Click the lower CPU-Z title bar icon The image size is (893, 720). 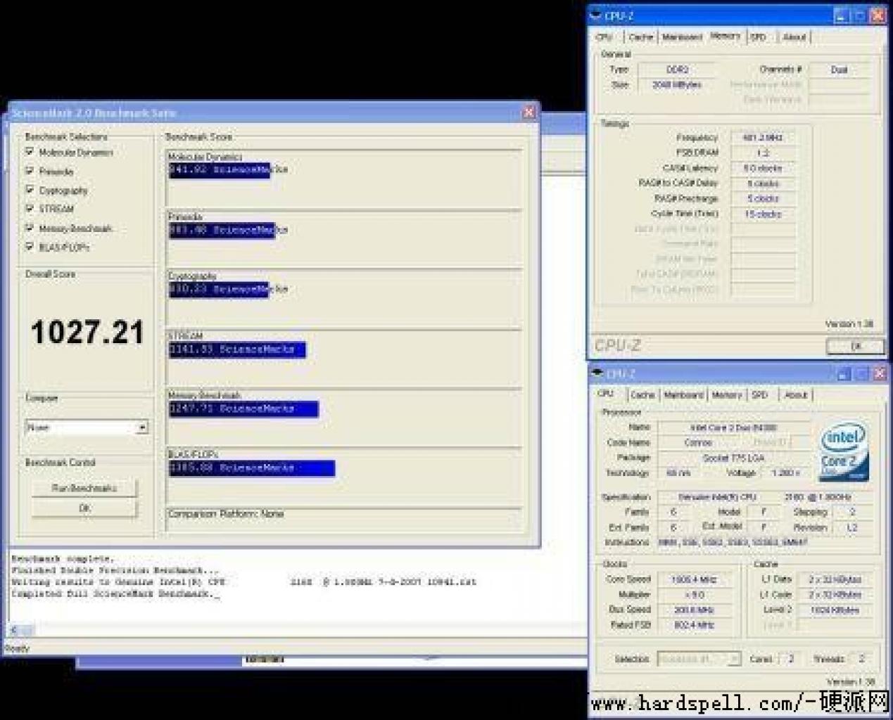tap(597, 373)
